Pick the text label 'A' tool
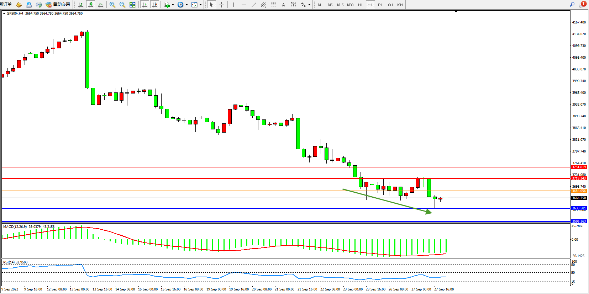This screenshot has height=294, width=589. pos(283,5)
